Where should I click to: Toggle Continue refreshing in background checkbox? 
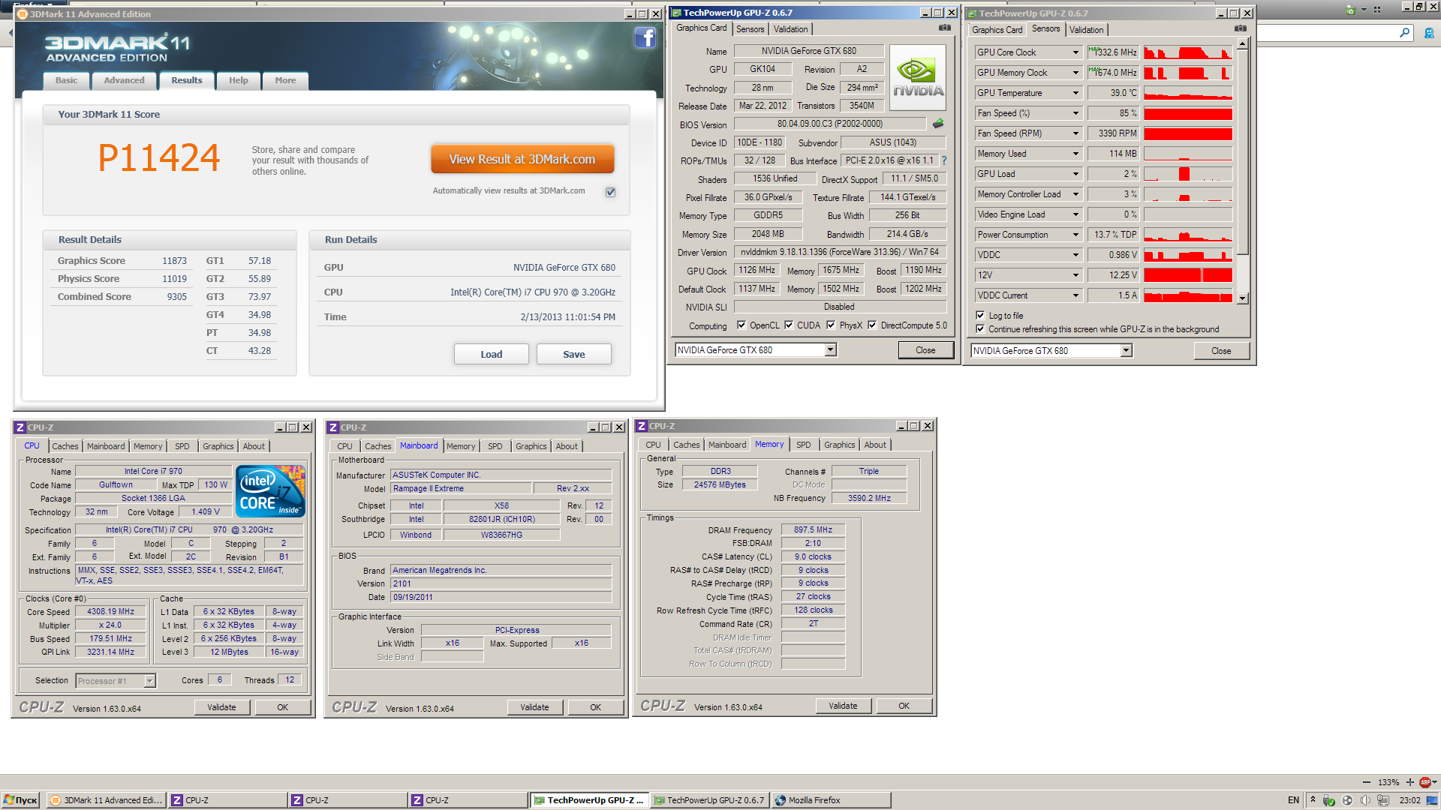(x=980, y=329)
